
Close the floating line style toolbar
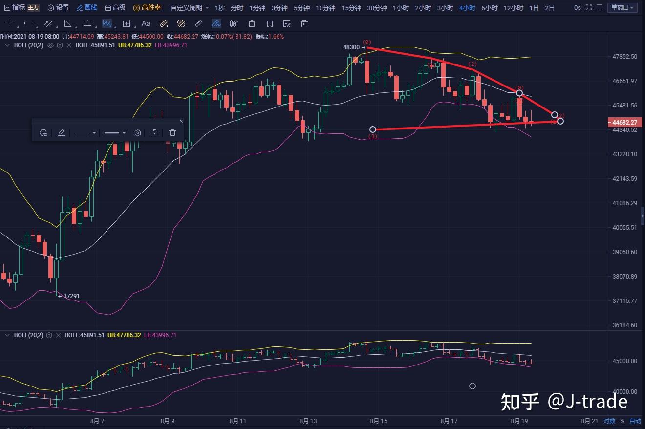181,121
